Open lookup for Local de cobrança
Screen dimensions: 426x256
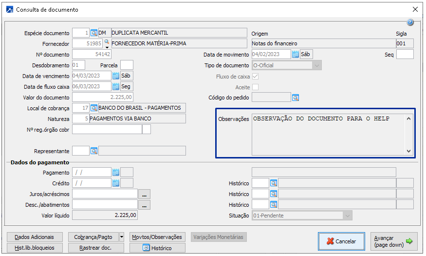pos(94,108)
